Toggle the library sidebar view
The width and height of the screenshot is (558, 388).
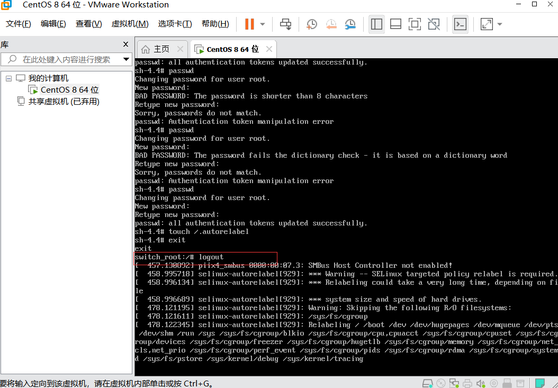(376, 24)
